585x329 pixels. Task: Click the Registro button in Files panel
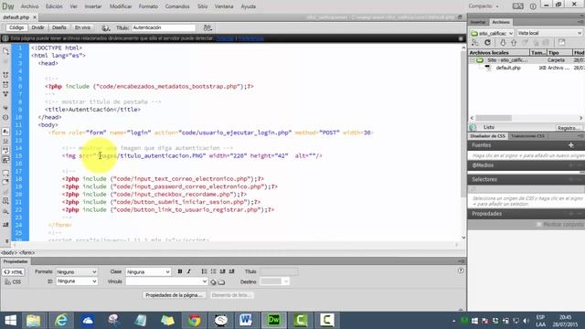point(569,128)
